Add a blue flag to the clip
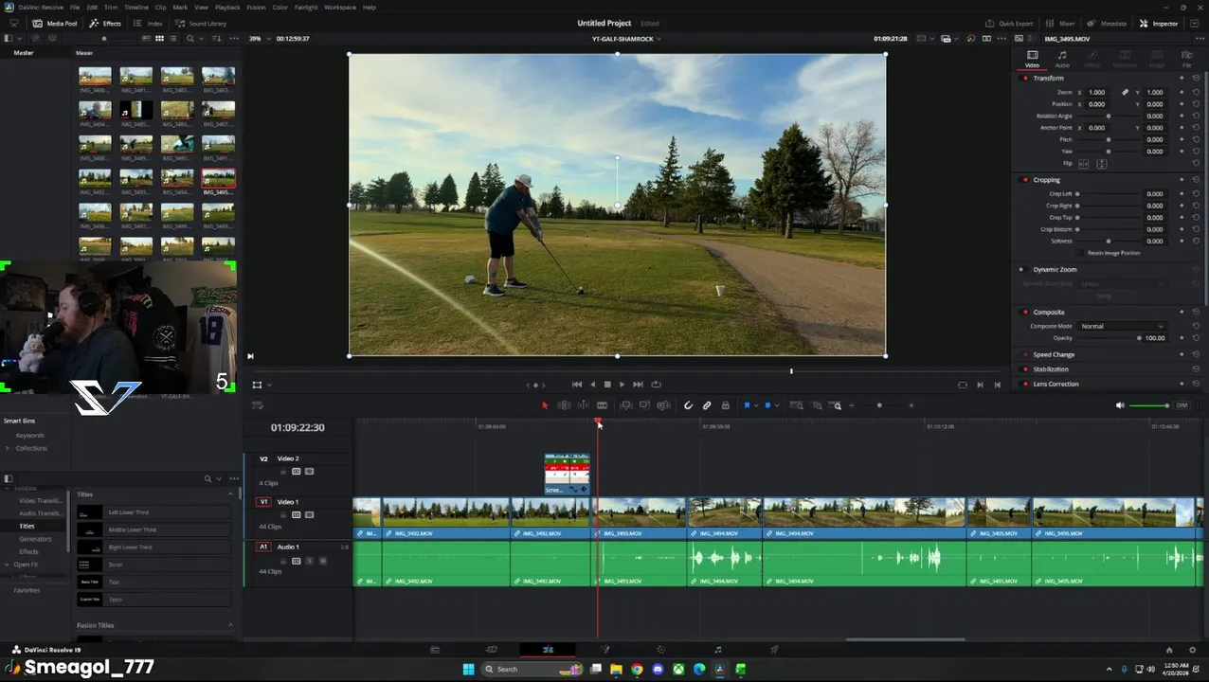Viewport: 1209px width, 682px height. (747, 405)
